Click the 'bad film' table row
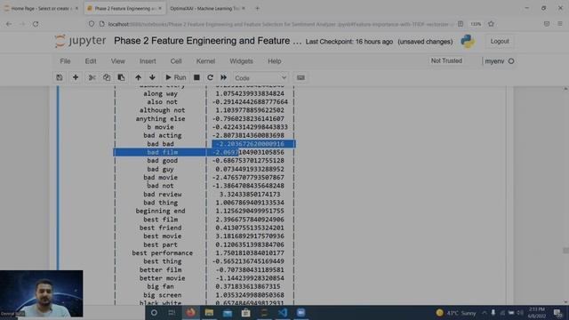 (x=204, y=152)
